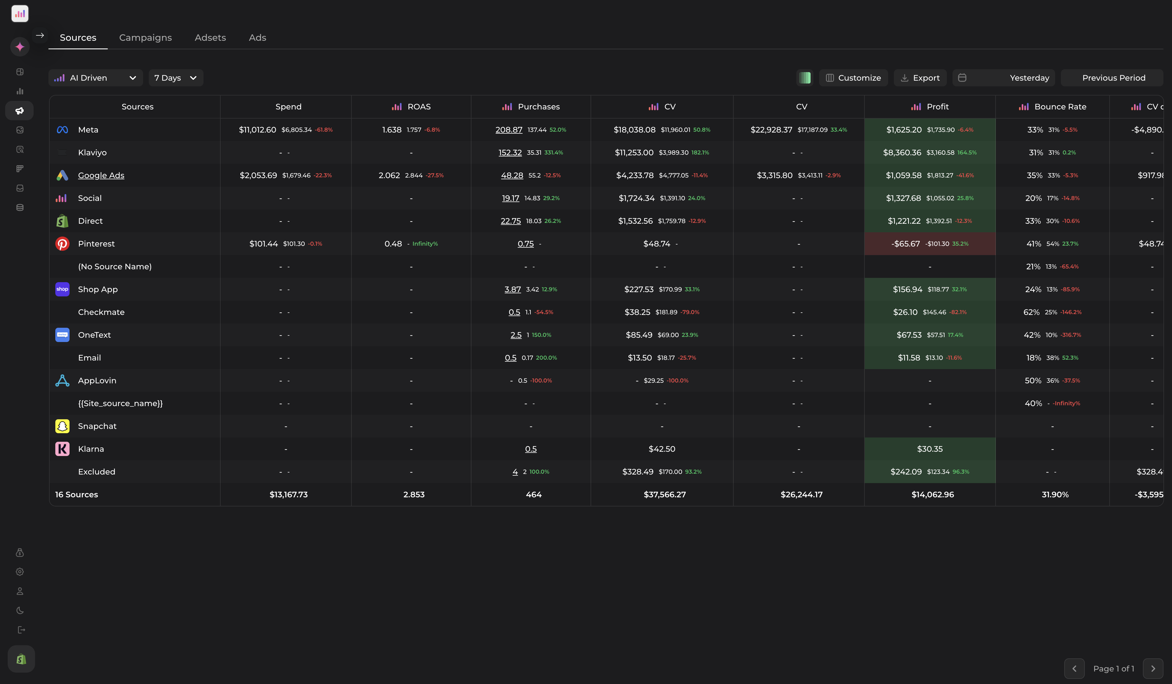This screenshot has height=684, width=1172.
Task: Toggle dark mode with the moon icon
Action: (x=20, y=610)
